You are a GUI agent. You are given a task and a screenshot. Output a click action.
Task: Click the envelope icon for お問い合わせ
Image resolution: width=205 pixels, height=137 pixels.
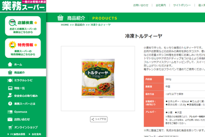[10, 119]
